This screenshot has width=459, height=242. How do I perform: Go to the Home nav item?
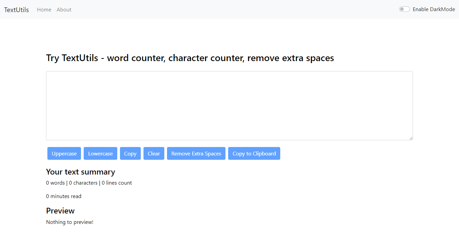[x=44, y=10]
